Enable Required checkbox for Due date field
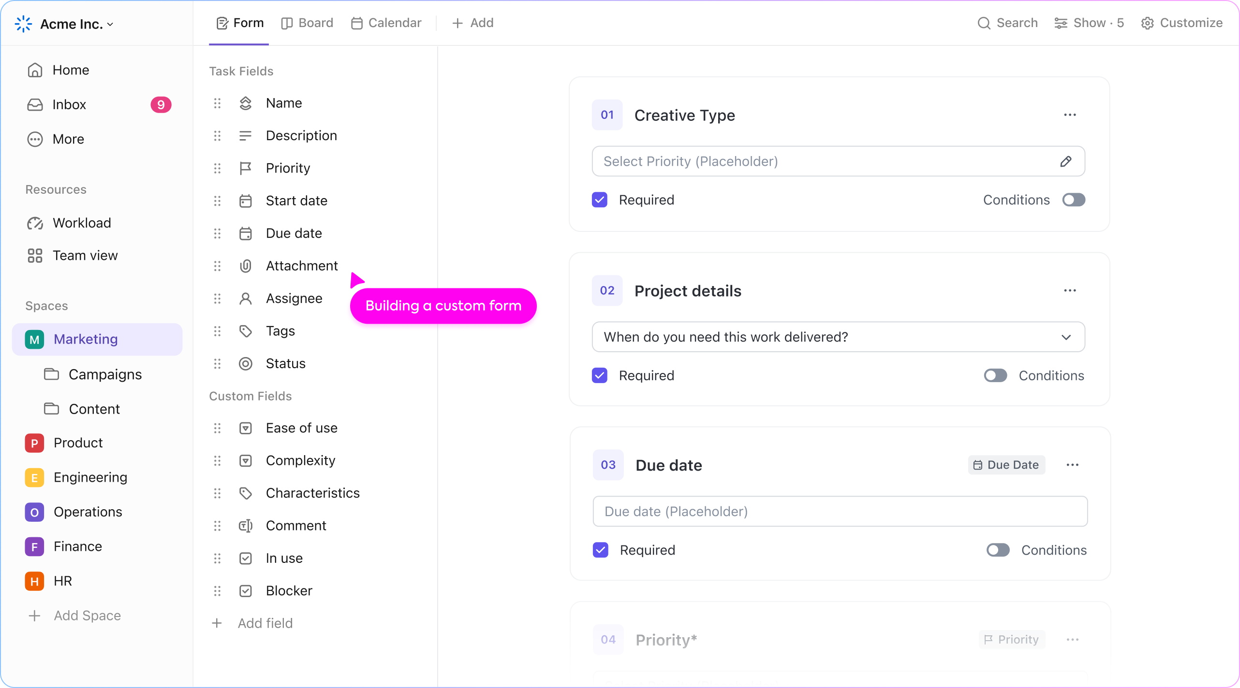The width and height of the screenshot is (1240, 688). click(x=601, y=550)
